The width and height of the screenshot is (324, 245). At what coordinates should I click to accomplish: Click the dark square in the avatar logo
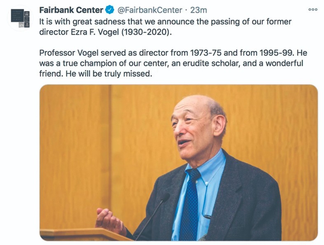[17, 16]
